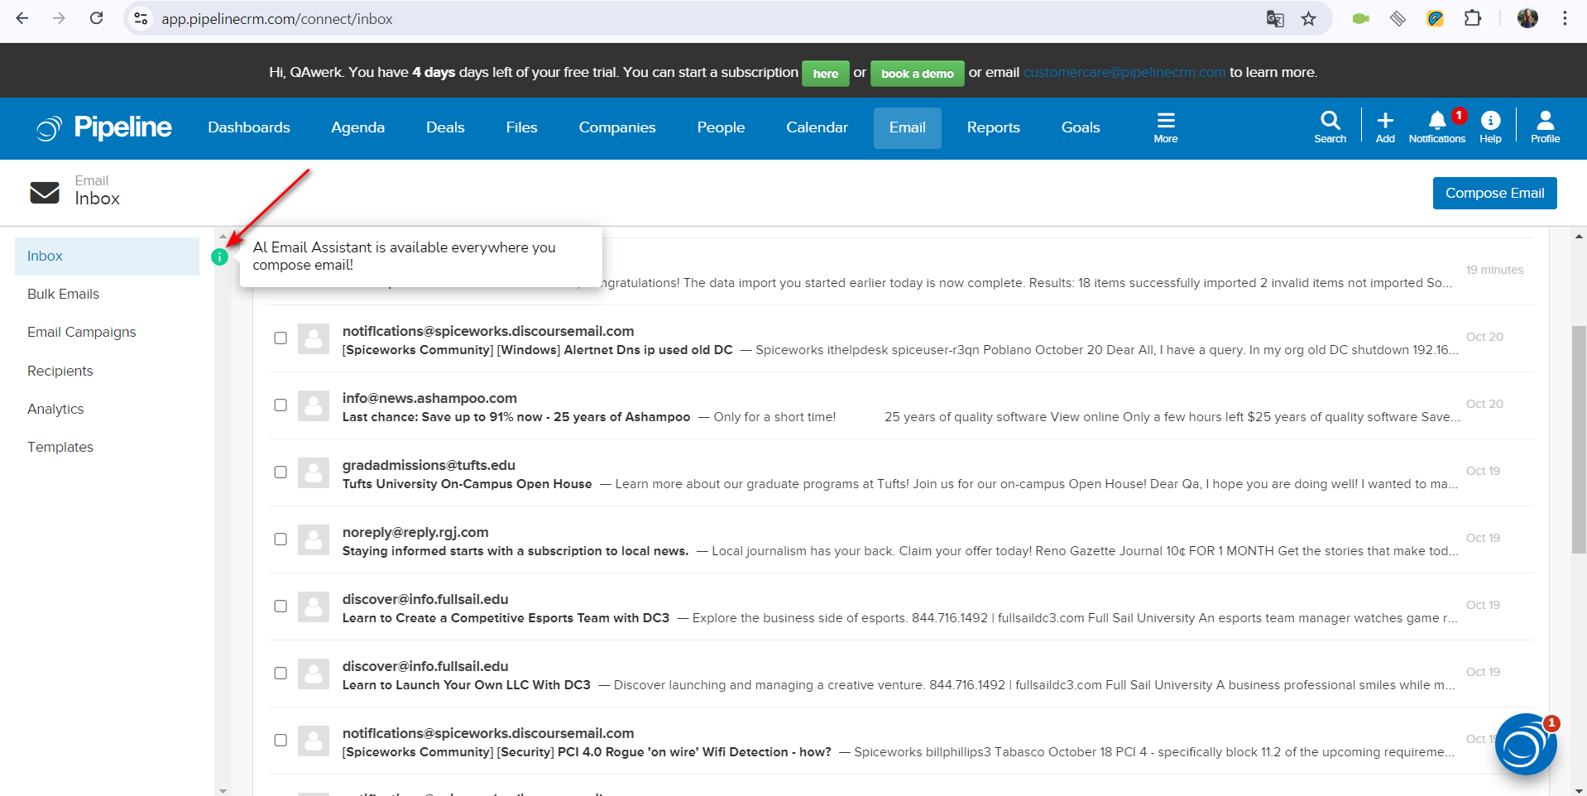
Task: Switch to the Calendar menu
Action: pyautogui.click(x=817, y=127)
